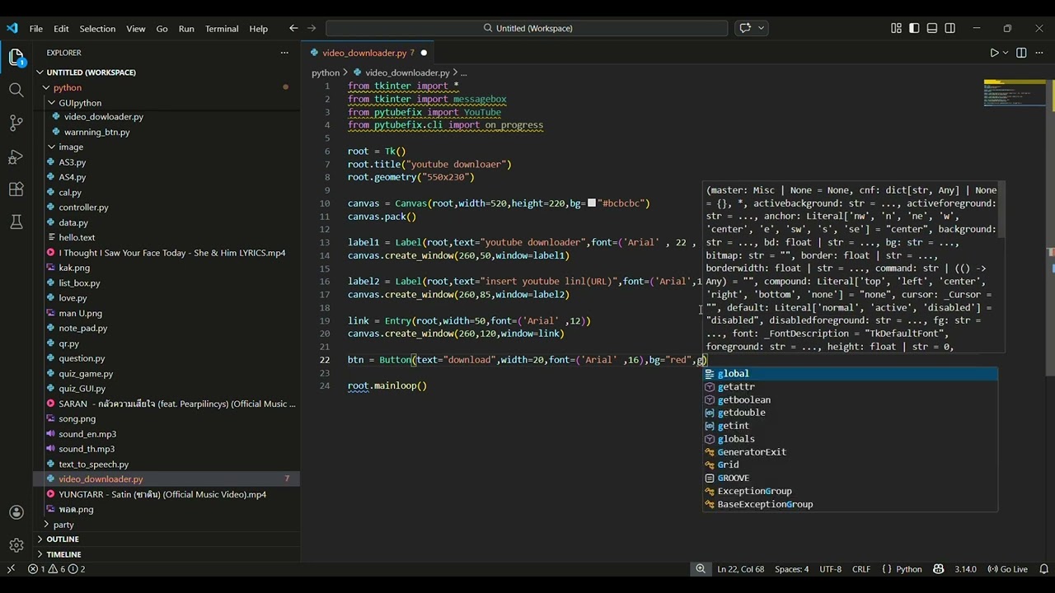Viewport: 1055px width, 593px height.
Task: Open the Copilot chat icon in title bar
Action: tap(745, 28)
